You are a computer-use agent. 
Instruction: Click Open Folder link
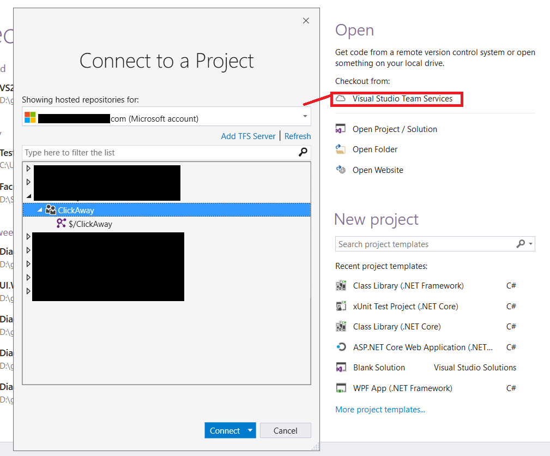375,149
